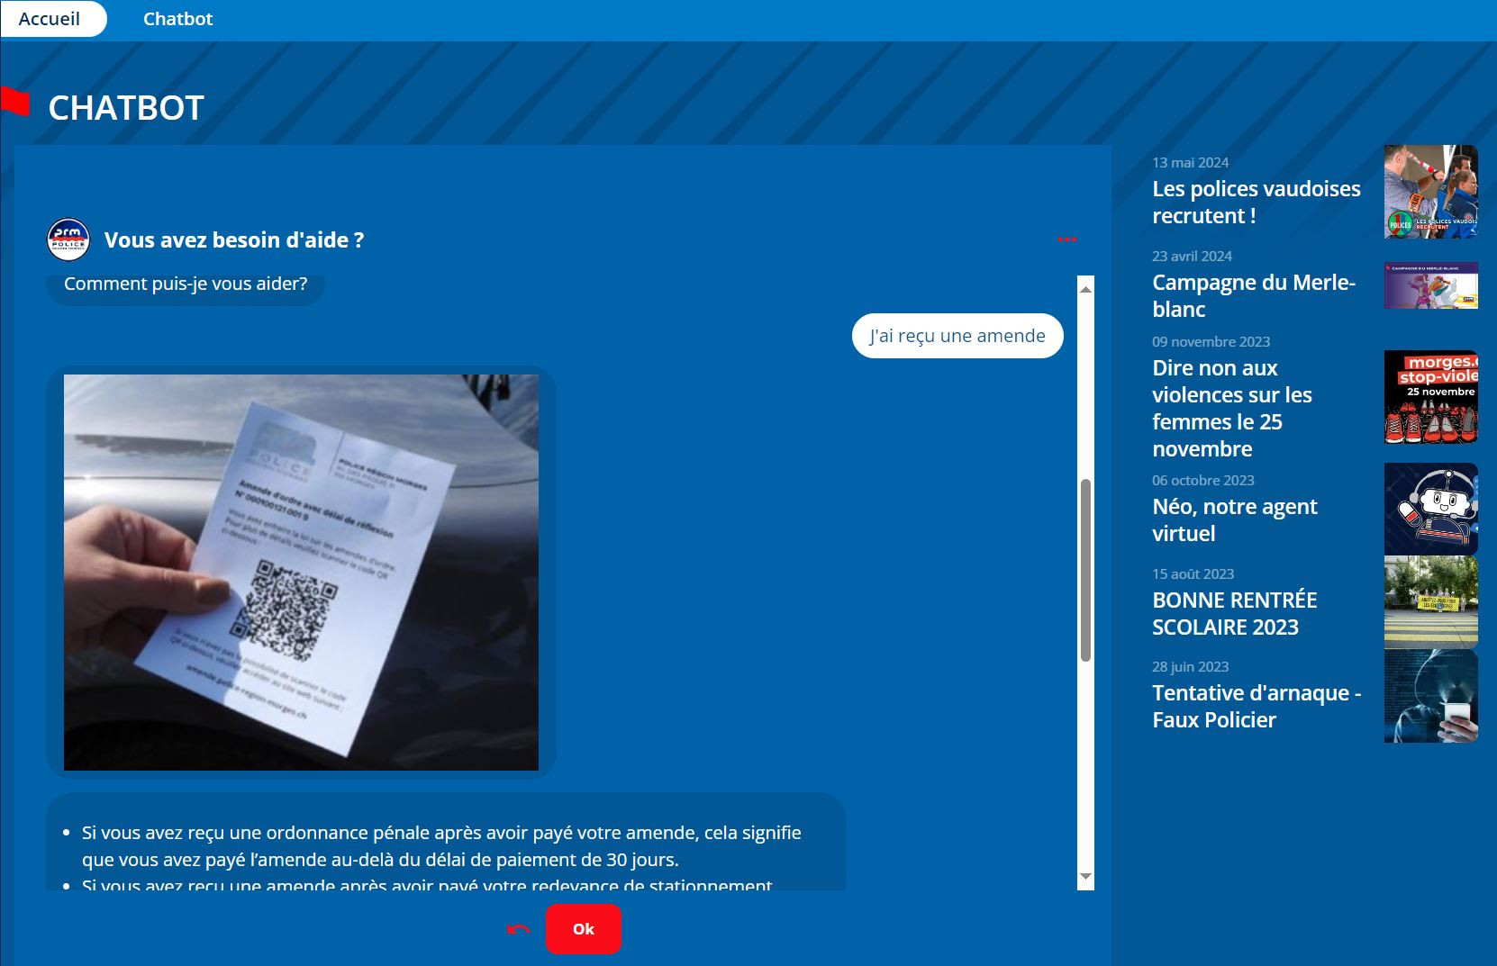
Task: Click the Néo robot mascot thumbnail
Action: pos(1430,508)
